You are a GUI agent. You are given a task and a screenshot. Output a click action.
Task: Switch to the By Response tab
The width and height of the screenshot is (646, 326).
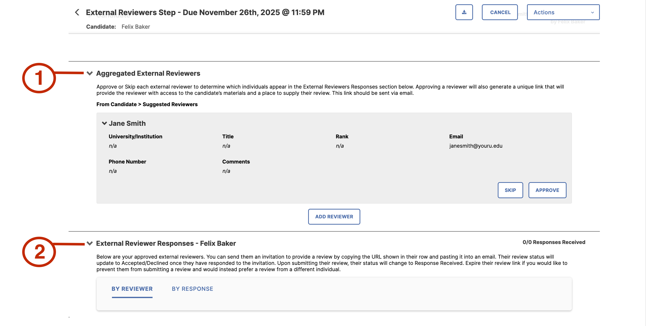point(192,289)
